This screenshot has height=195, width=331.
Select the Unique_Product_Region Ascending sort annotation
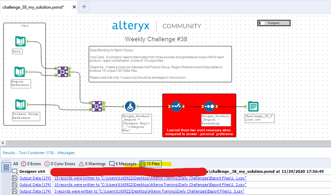[216, 120]
